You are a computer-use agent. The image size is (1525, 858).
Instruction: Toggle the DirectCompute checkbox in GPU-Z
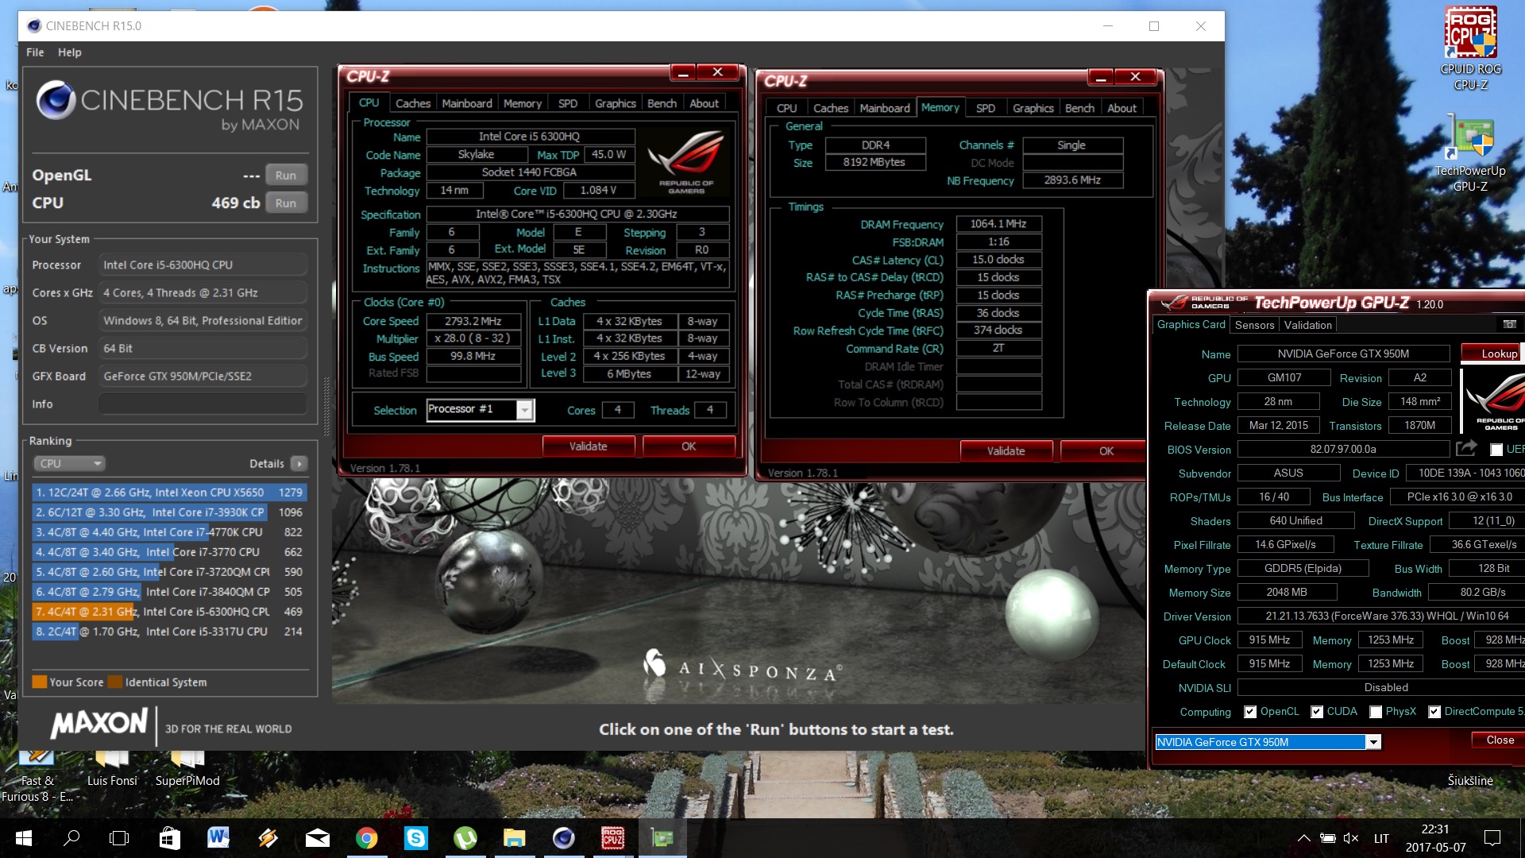[1434, 712]
